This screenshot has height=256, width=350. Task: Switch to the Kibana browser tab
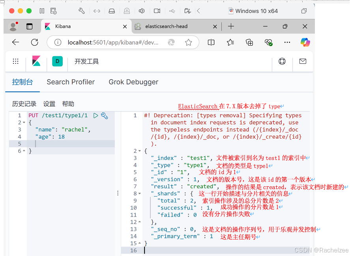coord(86,26)
